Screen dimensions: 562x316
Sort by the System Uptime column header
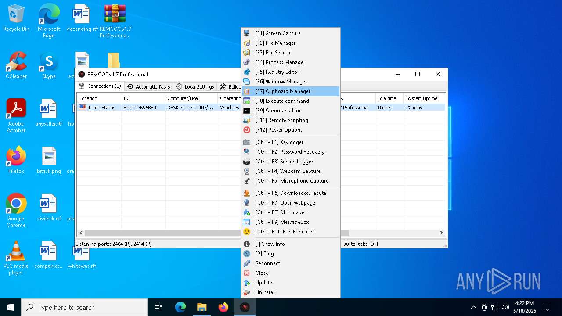(423, 98)
